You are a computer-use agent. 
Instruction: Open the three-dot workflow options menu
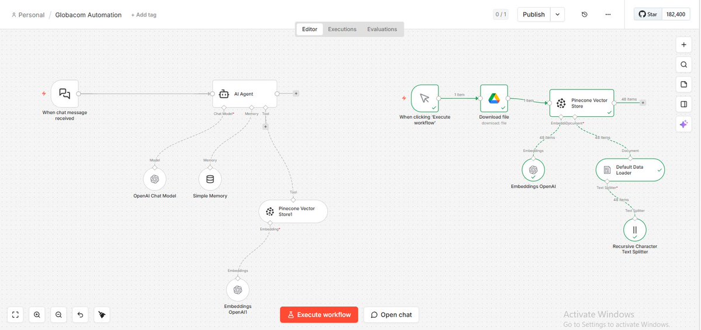click(607, 14)
